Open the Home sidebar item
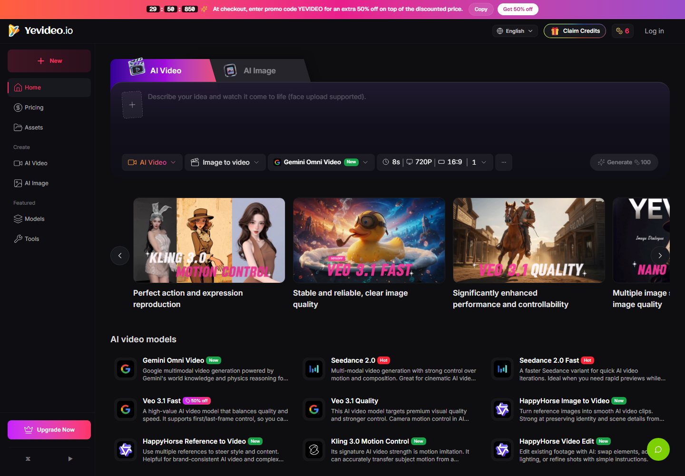685x476 pixels. click(49, 88)
